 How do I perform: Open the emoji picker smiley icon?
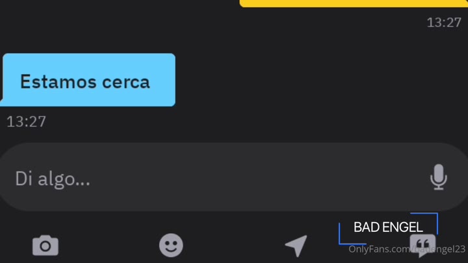point(171,245)
